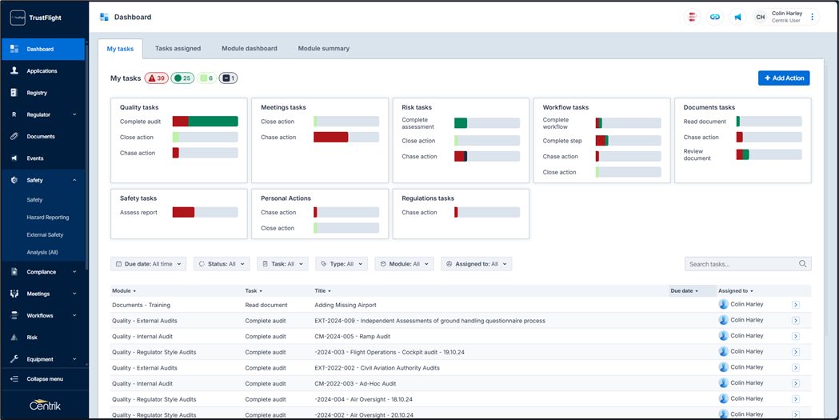This screenshot has height=420, width=839.
Task: Open the Assigned to filter dropdown
Action: [x=476, y=264]
